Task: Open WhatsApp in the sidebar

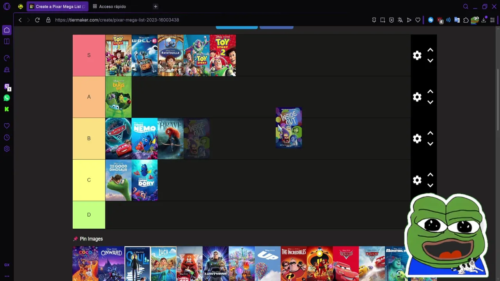Action: pos(7,98)
